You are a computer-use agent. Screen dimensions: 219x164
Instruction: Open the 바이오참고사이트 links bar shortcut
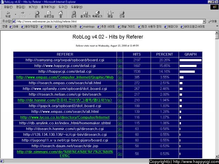coord(193,27)
